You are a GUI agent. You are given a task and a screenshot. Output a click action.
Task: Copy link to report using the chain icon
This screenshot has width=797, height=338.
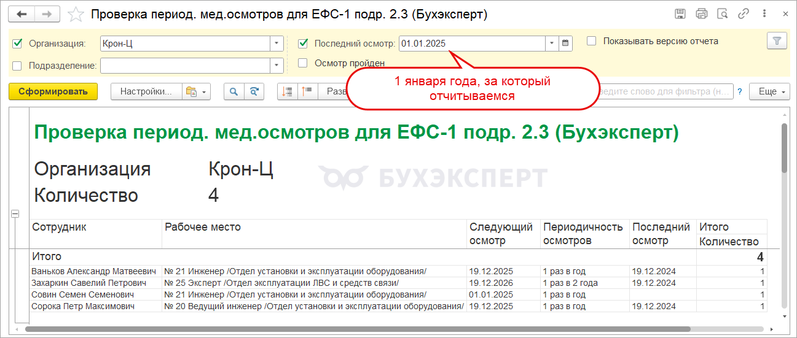(744, 13)
